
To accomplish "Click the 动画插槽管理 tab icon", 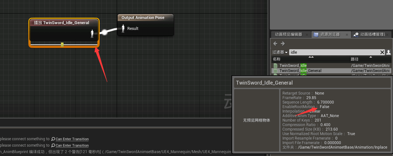I will click(x=356, y=34).
